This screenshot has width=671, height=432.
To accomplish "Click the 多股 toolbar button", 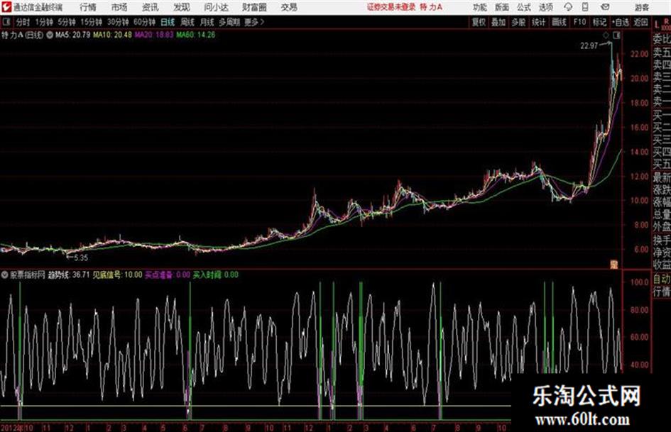I will pos(518,22).
